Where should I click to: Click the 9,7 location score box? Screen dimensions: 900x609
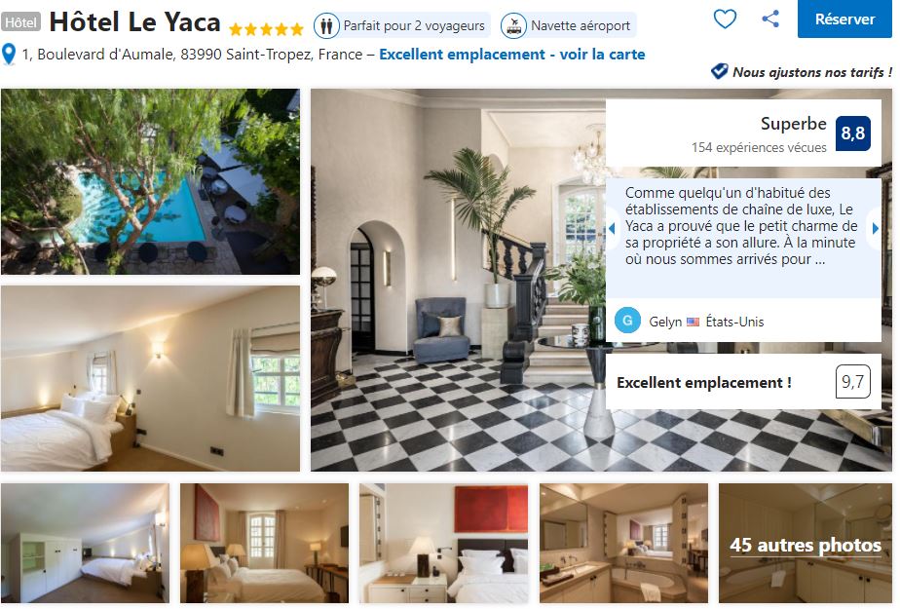(x=853, y=382)
